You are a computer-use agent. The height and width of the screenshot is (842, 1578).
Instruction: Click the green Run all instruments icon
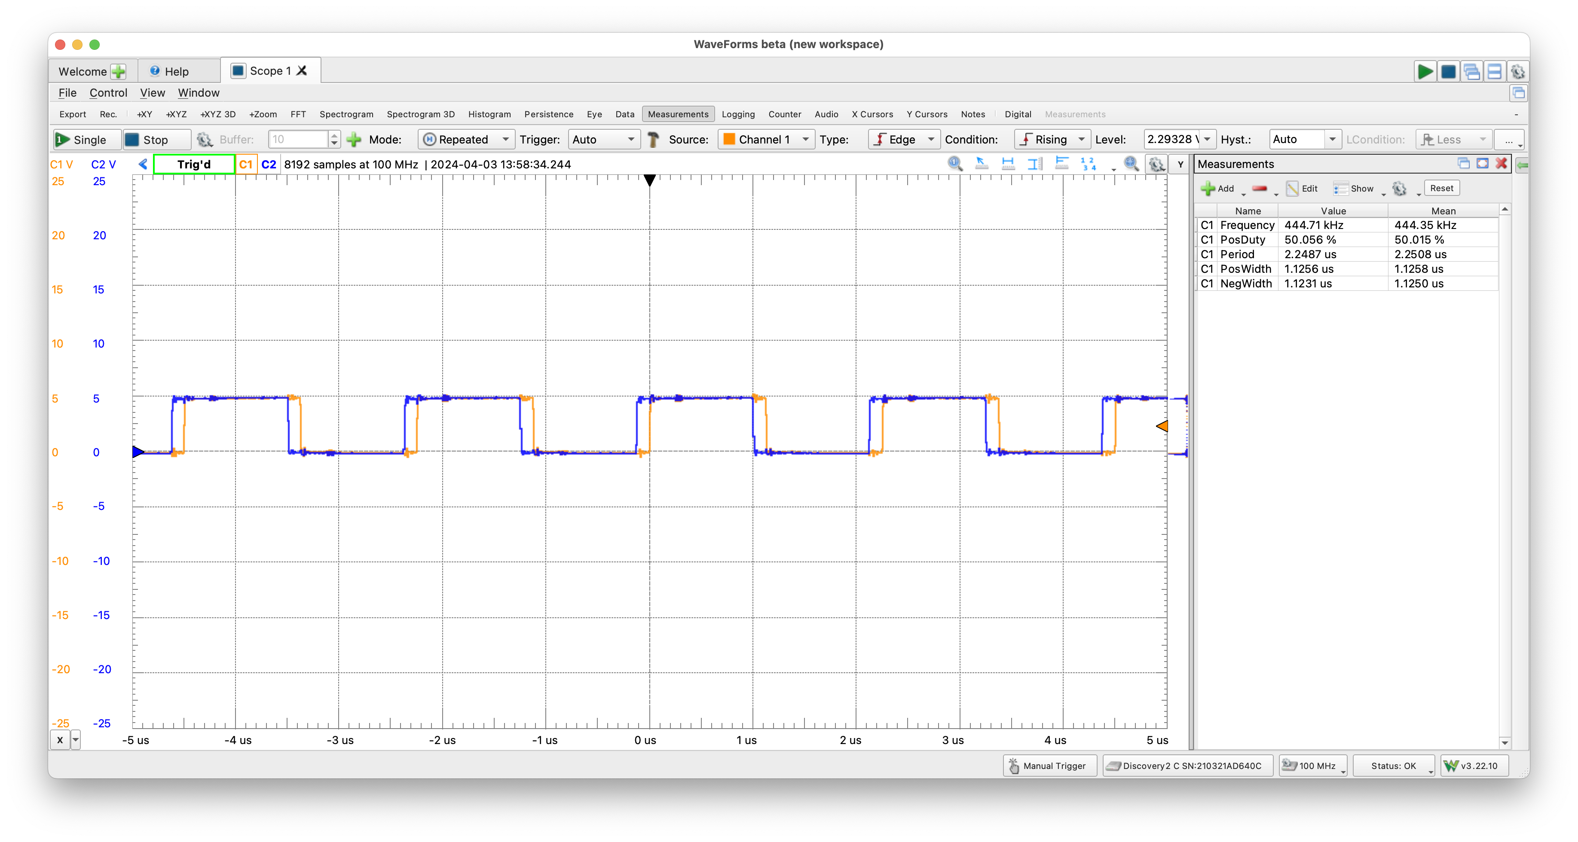pyautogui.click(x=1425, y=72)
